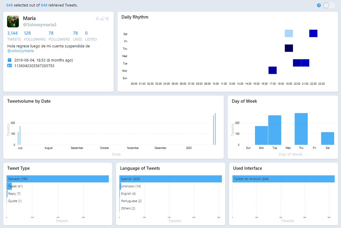Viewport: 341px width, 228px height.
Task: Toggle the switch next to the help icon
Action: 329,5
